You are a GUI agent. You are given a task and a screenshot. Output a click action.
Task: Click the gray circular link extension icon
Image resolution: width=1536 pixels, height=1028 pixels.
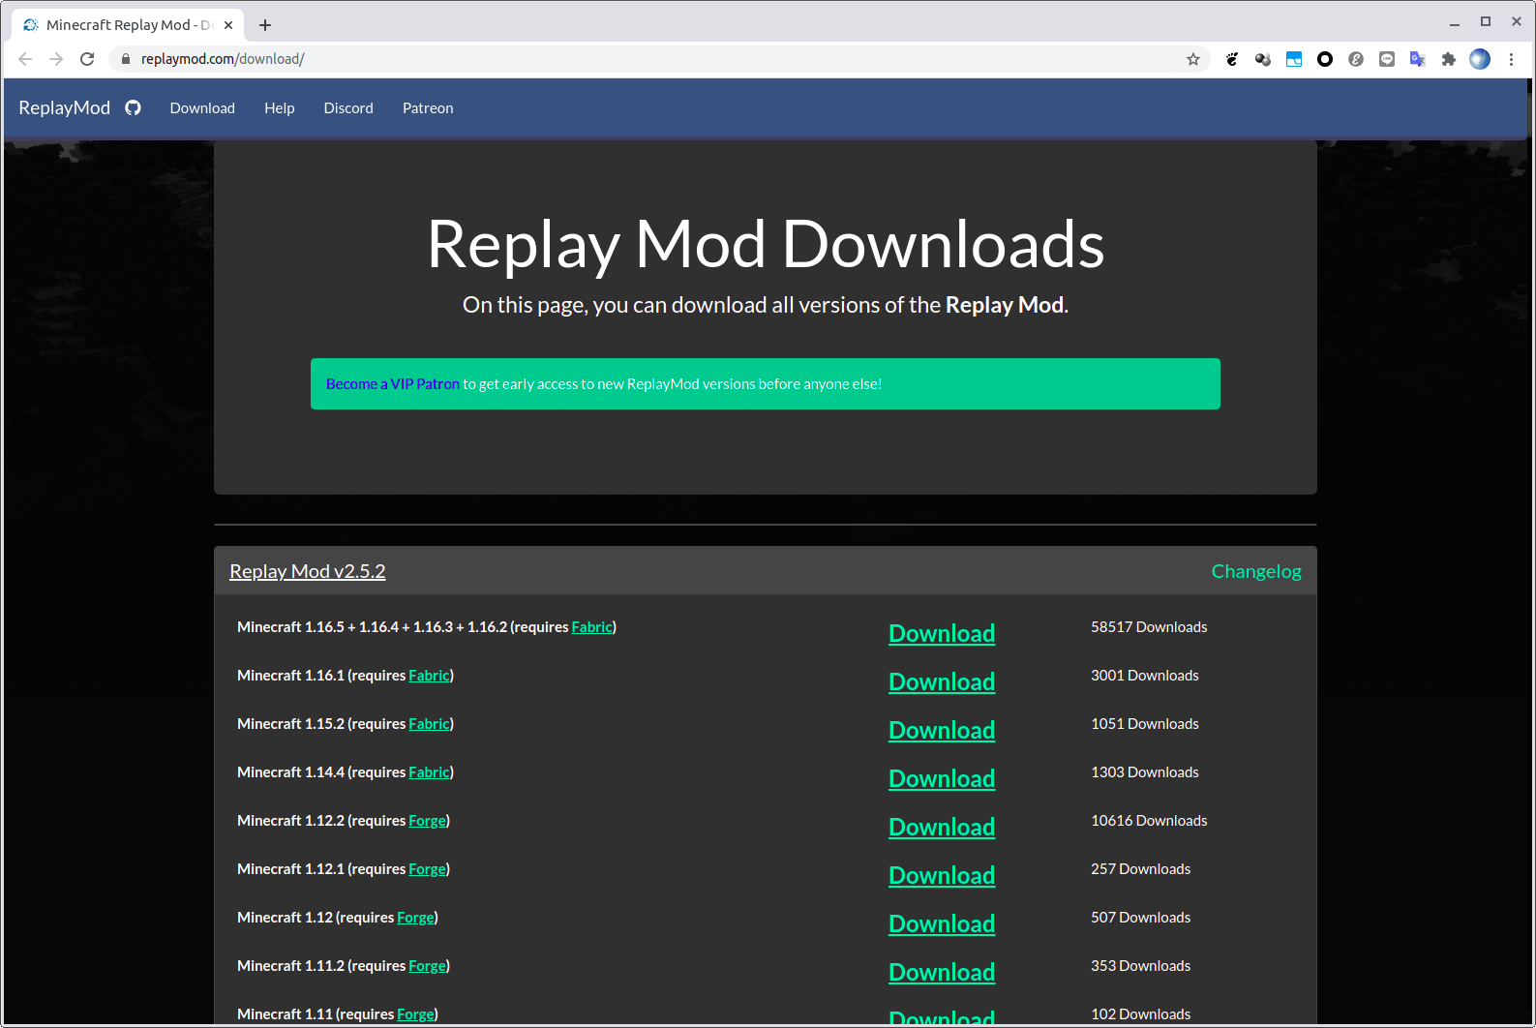coord(1356,59)
